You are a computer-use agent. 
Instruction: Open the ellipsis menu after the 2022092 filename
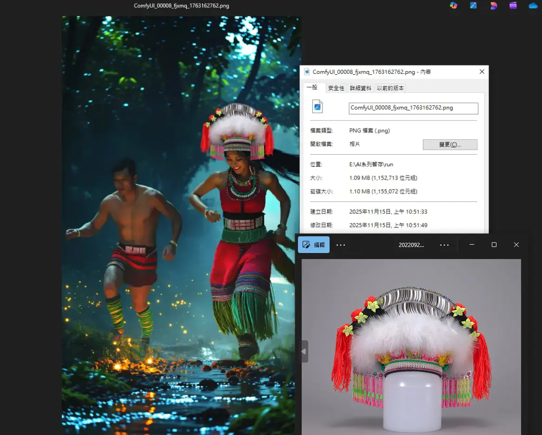pyautogui.click(x=444, y=245)
